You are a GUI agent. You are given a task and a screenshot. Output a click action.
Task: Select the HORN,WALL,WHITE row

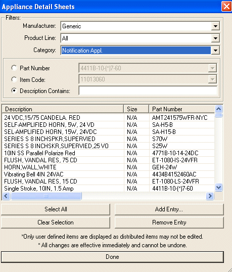click(x=108, y=167)
